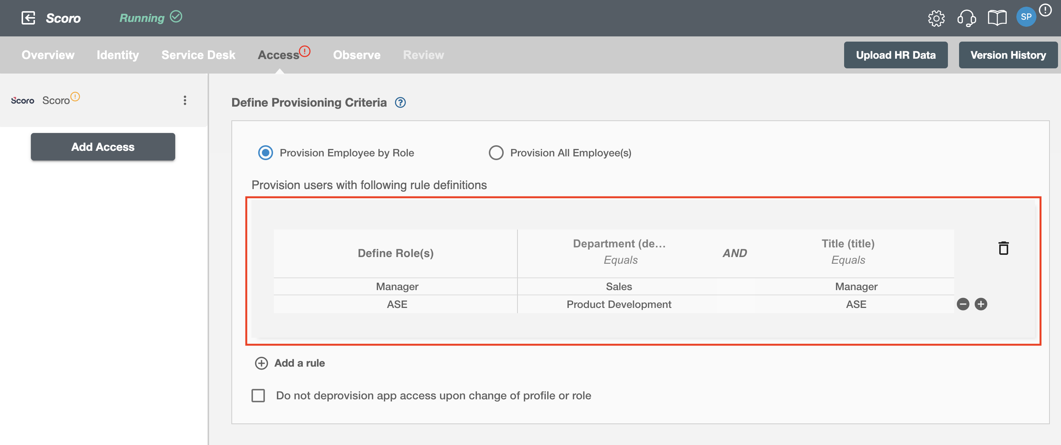Open help icon beside Define Provisioning Criteria

coord(400,103)
